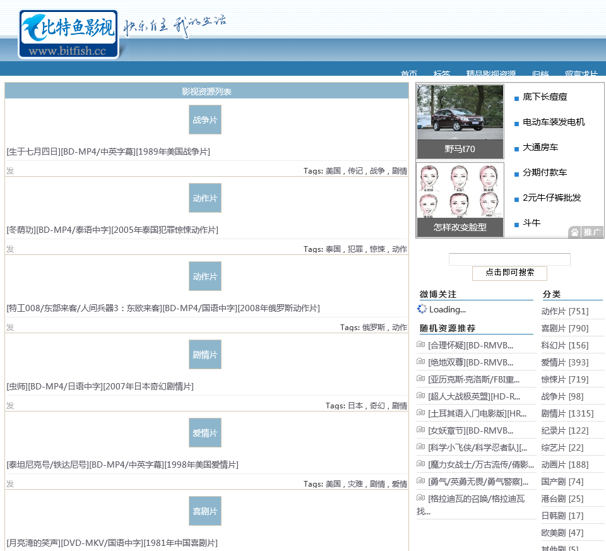606x551 pixels.
Task: Open the 怎样改变脸型 ad thumbnail
Action: point(460,200)
